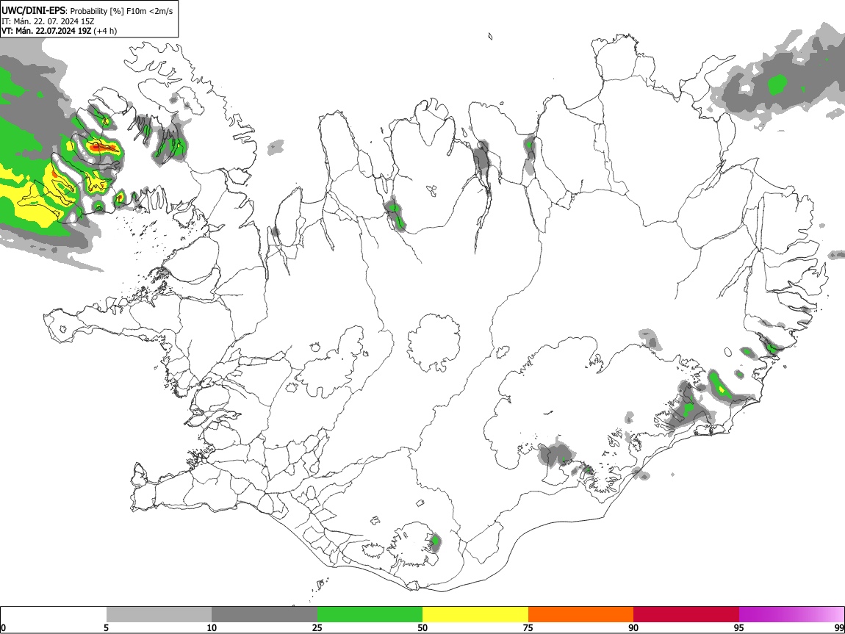Viewport: 845px width, 634px height.
Task: Click the light gray 5-10 legend color band
Action: pyautogui.click(x=159, y=614)
